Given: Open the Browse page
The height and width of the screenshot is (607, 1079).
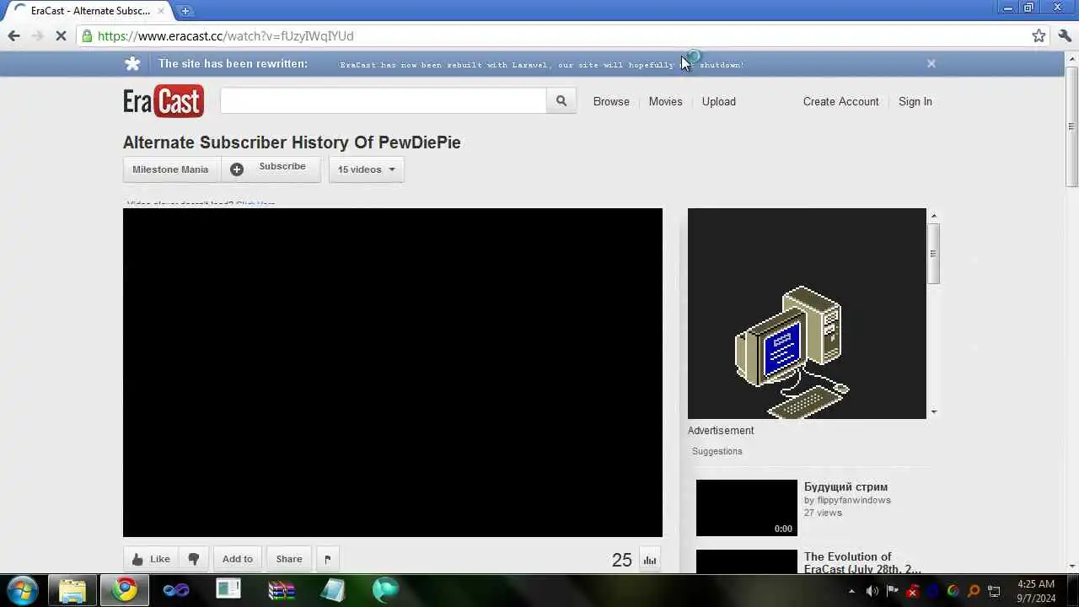Looking at the screenshot, I should (611, 101).
